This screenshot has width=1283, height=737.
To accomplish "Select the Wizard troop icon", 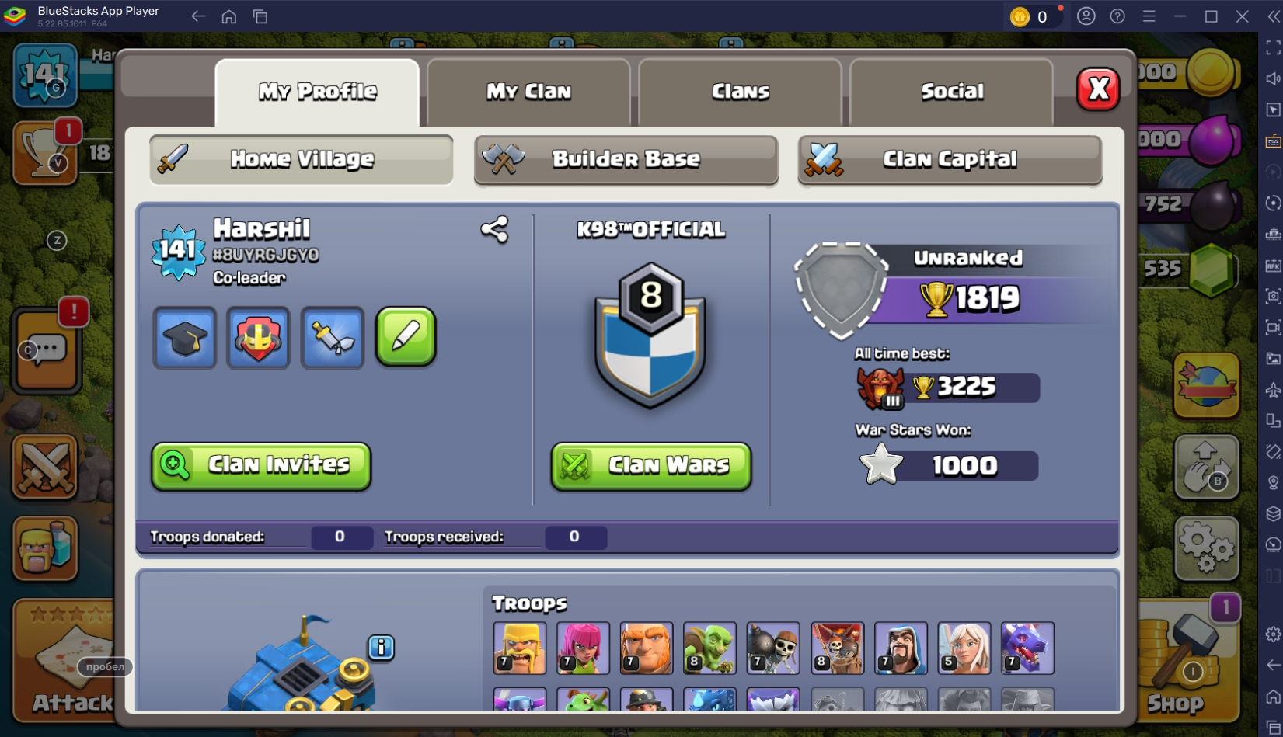I will (x=901, y=648).
